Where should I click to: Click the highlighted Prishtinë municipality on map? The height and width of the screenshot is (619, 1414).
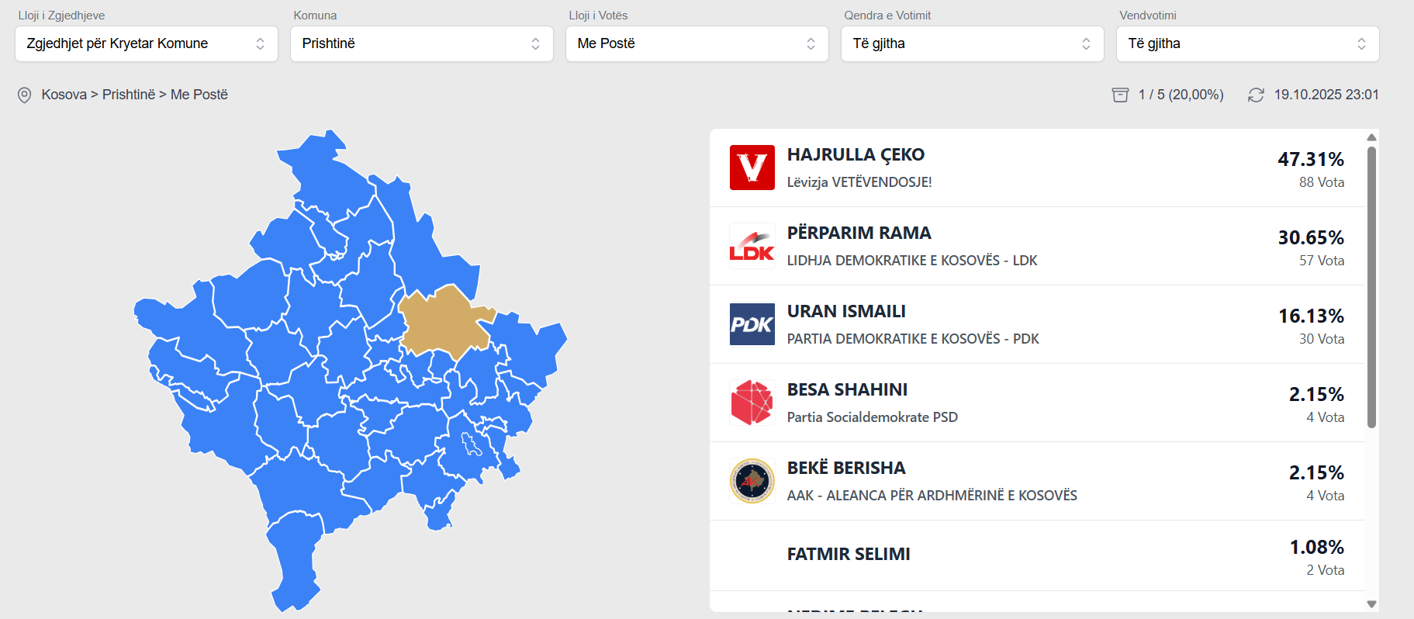[444, 322]
